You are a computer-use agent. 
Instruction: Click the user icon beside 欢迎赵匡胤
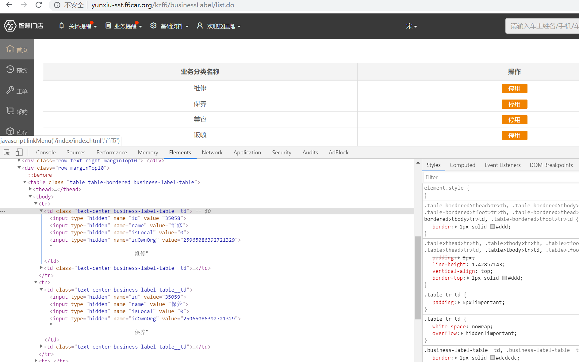(x=200, y=26)
